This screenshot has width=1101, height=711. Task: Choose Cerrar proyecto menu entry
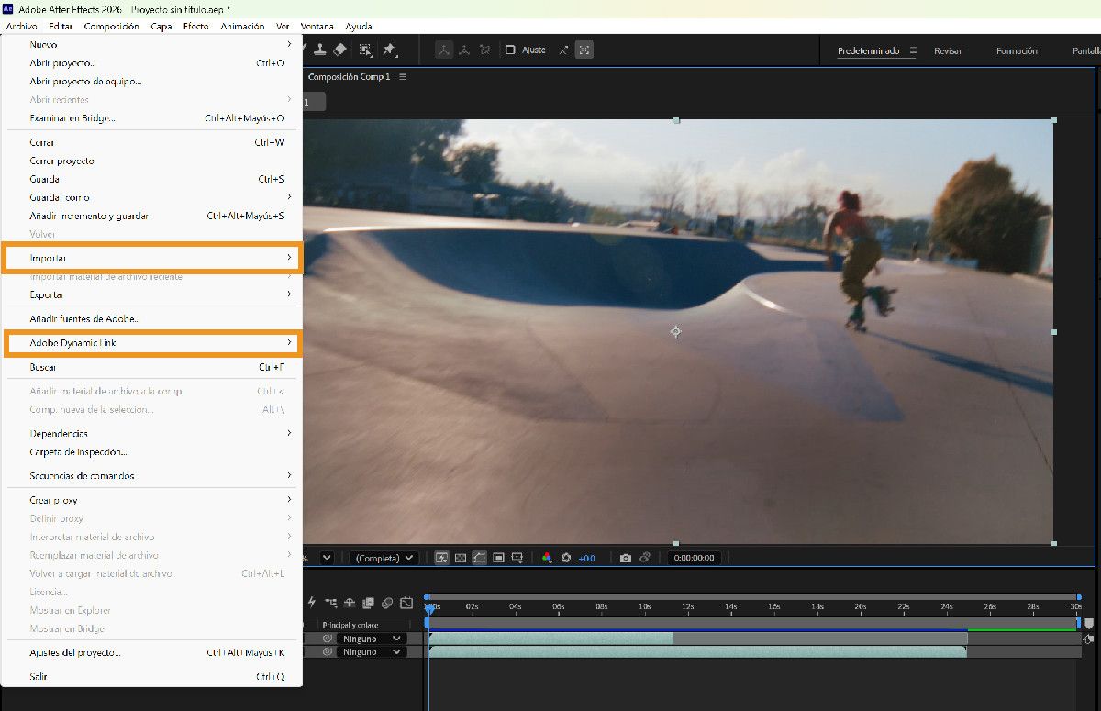click(152, 161)
